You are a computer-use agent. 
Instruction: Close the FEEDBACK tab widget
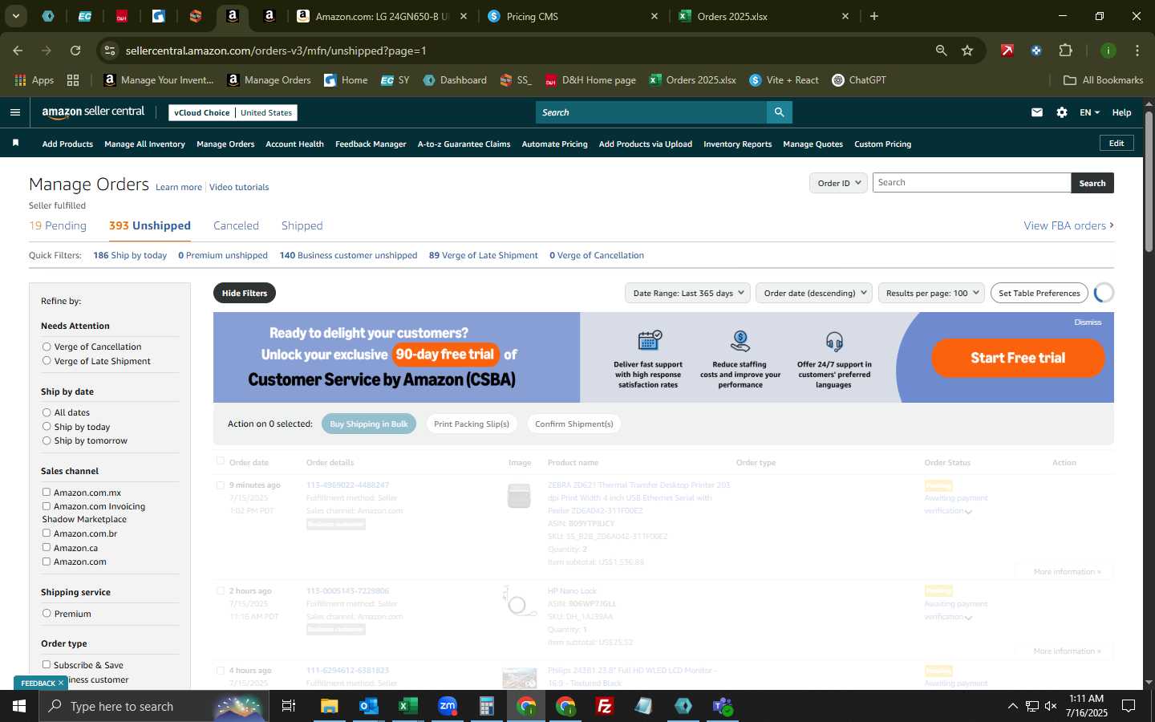(x=60, y=683)
